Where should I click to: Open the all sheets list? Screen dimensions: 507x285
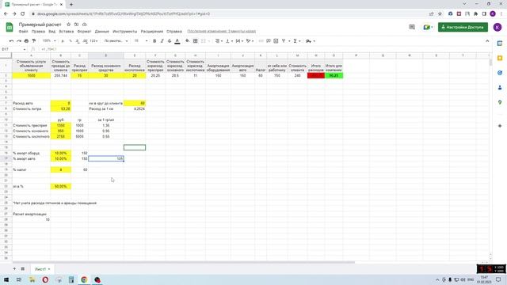pos(23,269)
